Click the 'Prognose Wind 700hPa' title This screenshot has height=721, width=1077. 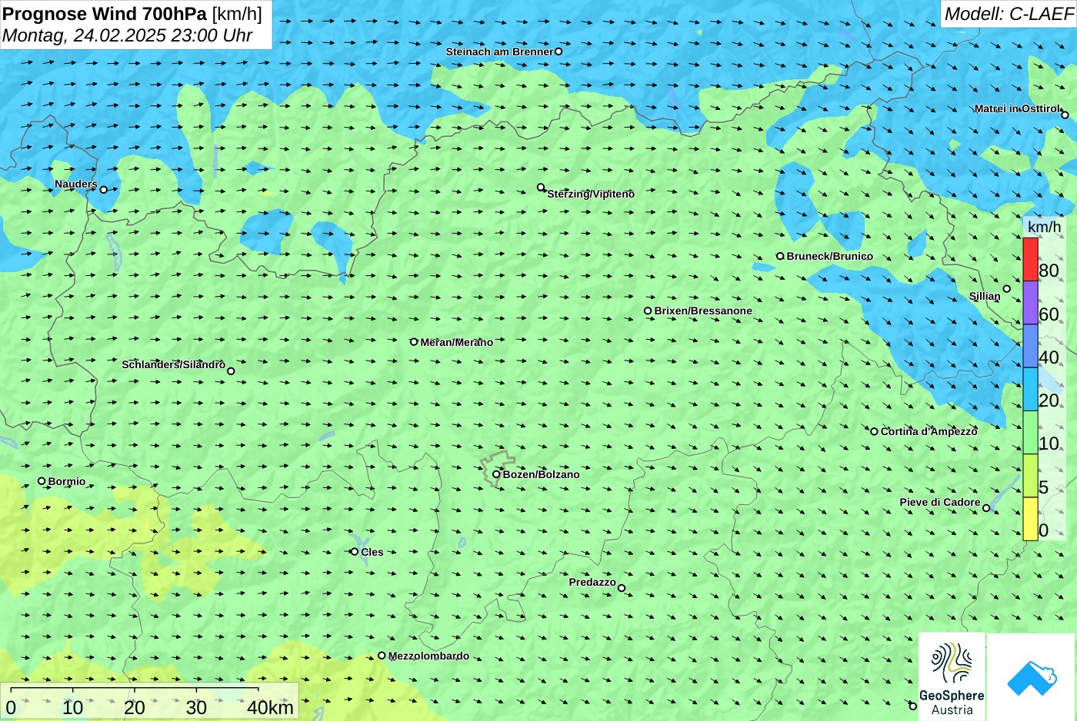point(105,14)
